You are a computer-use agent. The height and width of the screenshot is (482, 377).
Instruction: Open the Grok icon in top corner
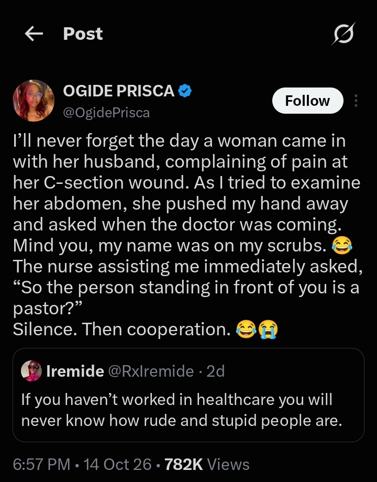[343, 34]
